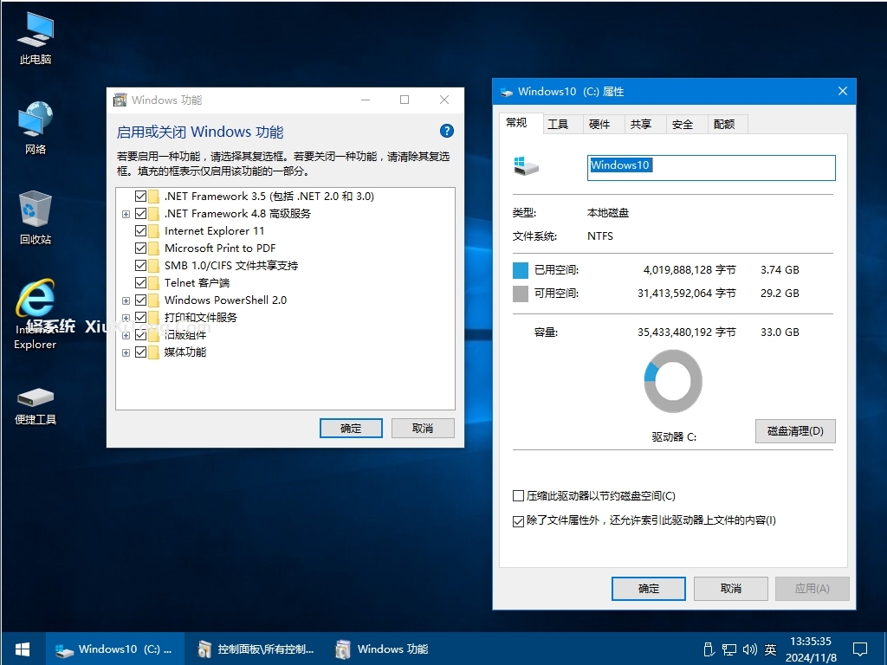887x665 pixels.
Task: Click the NTFS file system value
Action: coord(600,236)
